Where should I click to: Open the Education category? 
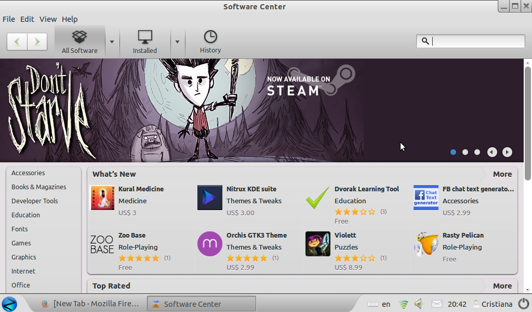pyautogui.click(x=26, y=215)
